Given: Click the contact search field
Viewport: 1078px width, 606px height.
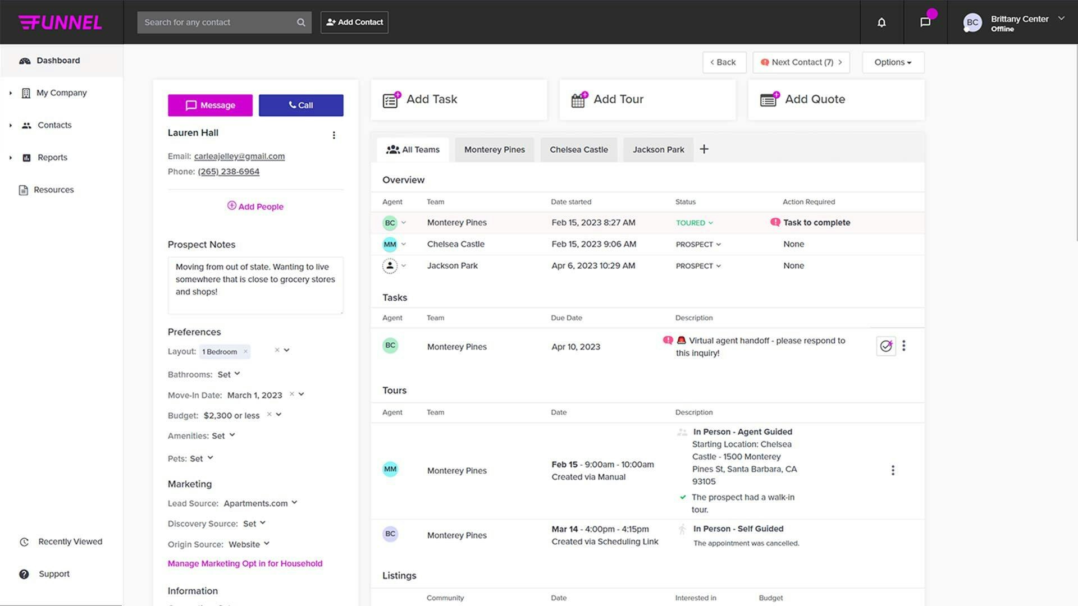Looking at the screenshot, I should tap(218, 22).
